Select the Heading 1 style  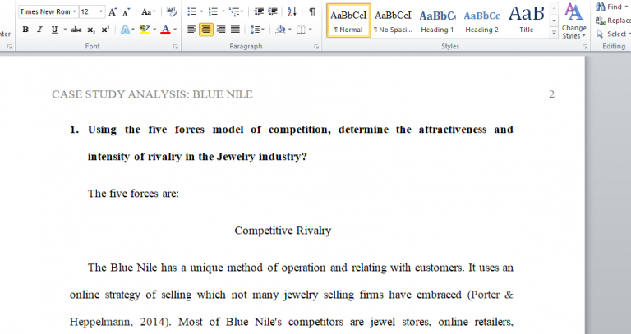(x=437, y=21)
